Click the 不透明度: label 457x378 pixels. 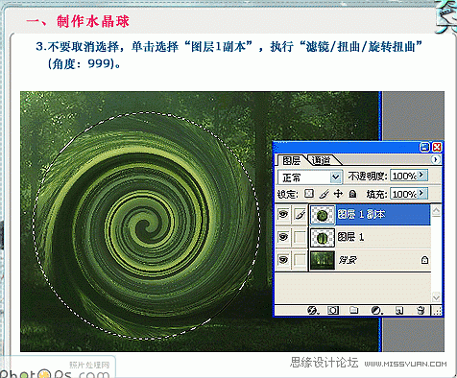(x=368, y=176)
